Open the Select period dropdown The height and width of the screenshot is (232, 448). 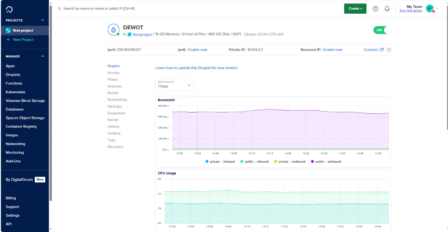[x=174, y=84]
